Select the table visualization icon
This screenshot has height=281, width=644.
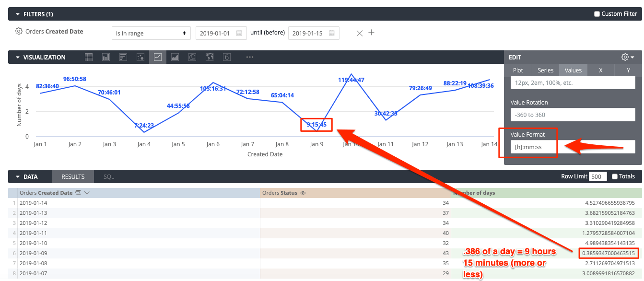tap(88, 57)
